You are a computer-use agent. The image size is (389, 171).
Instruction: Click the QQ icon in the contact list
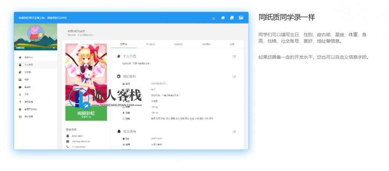68,136
